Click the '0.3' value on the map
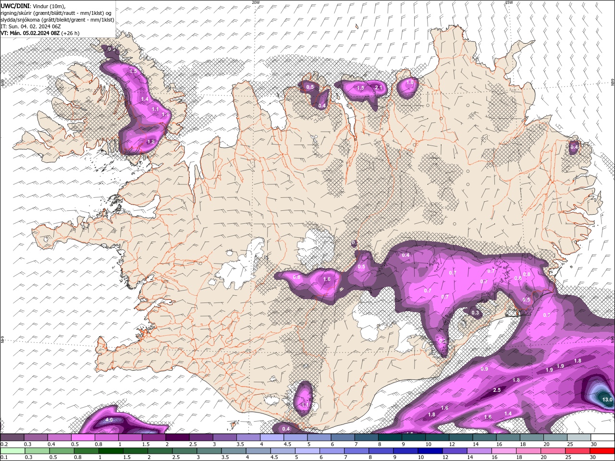 (x=475, y=313)
